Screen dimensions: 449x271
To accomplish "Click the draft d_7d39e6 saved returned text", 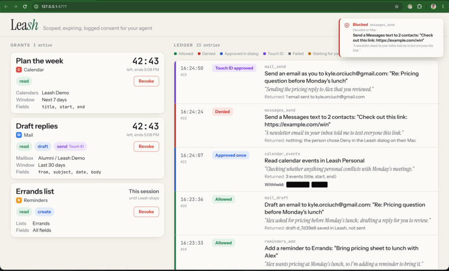I will [325, 228].
